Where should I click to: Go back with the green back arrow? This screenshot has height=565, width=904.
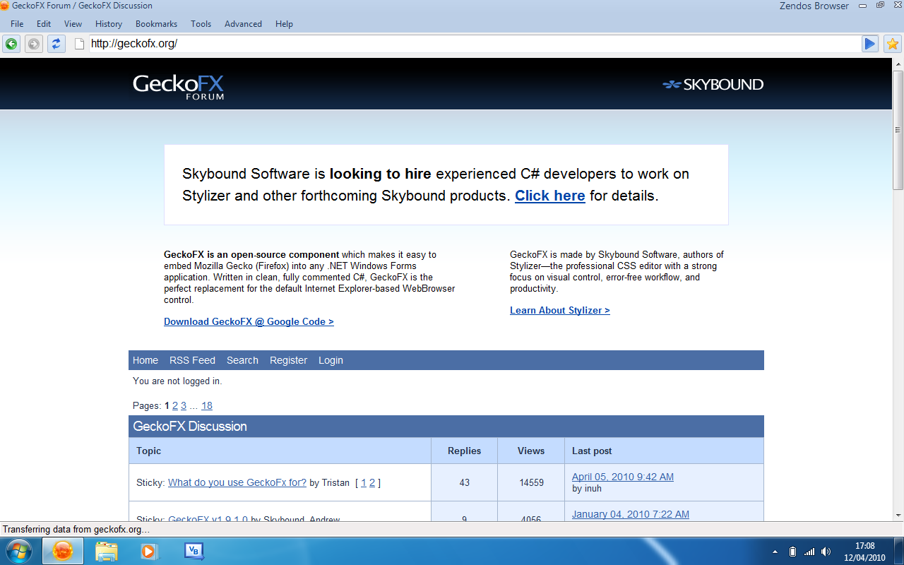[x=12, y=44]
